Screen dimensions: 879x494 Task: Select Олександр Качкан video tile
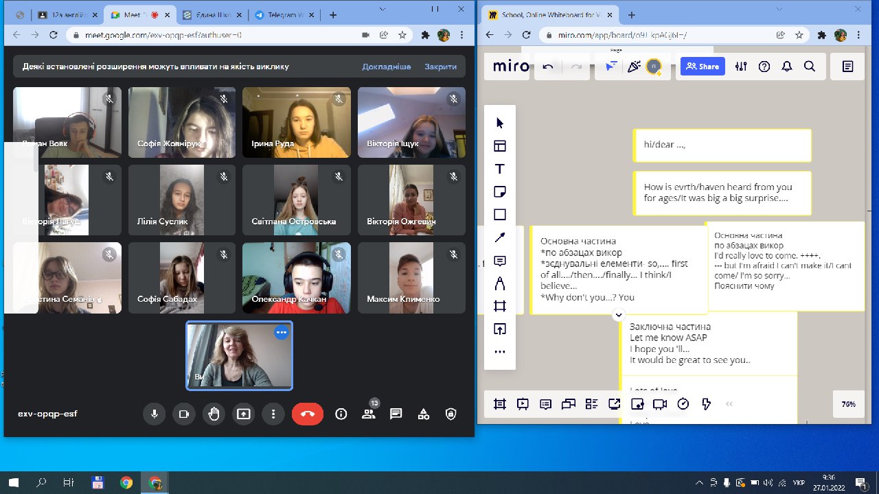click(297, 278)
